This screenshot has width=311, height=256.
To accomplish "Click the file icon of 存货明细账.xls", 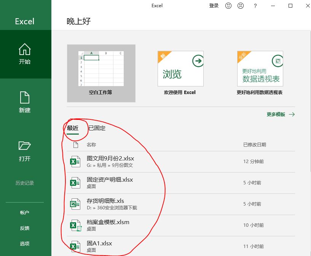I will (75, 204).
